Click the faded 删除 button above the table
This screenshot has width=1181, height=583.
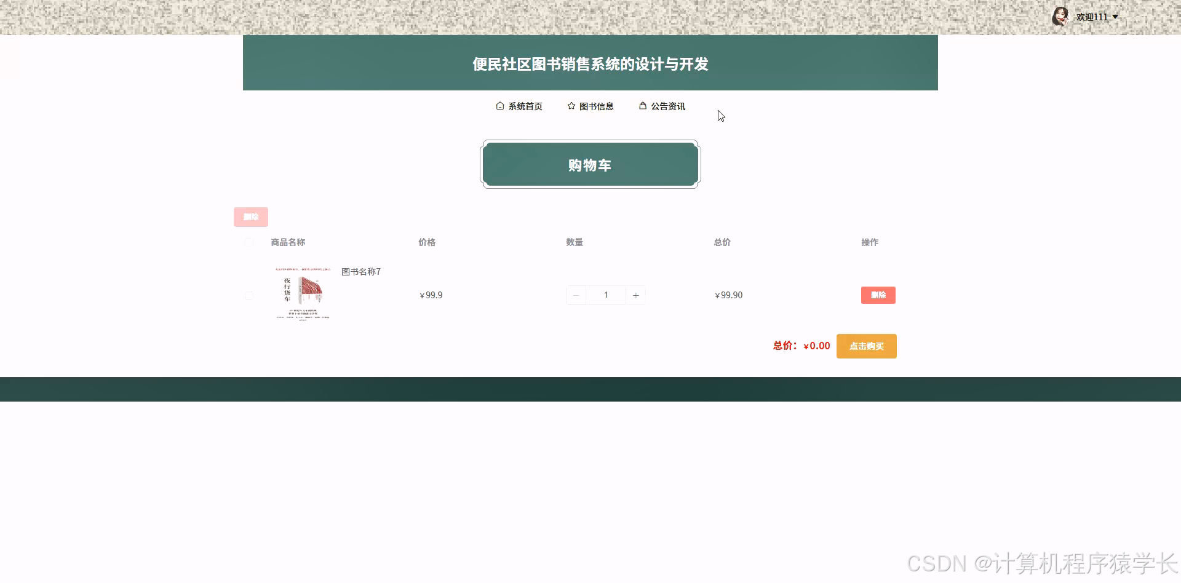251,217
